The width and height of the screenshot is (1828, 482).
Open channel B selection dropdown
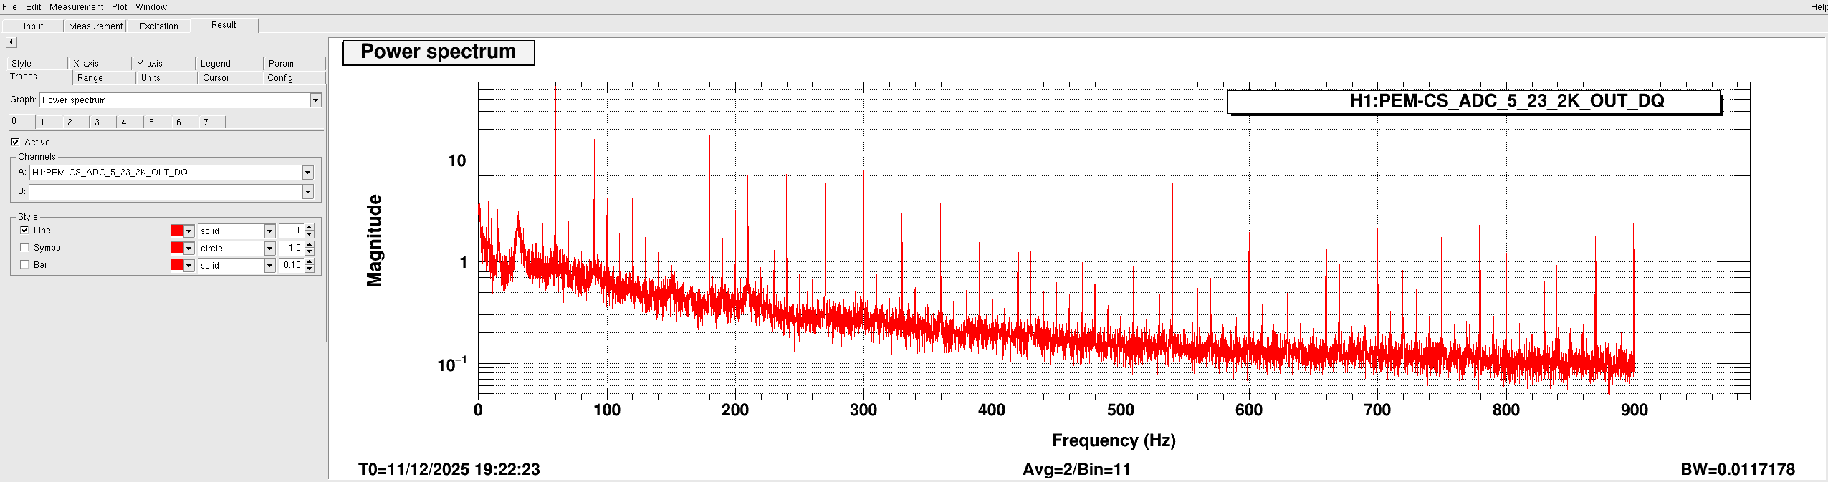tap(307, 192)
